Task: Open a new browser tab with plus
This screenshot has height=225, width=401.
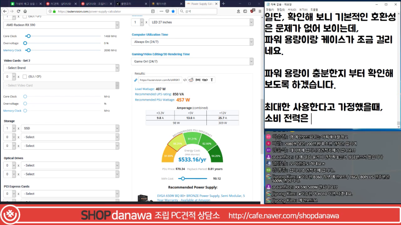Action: pos(223,4)
